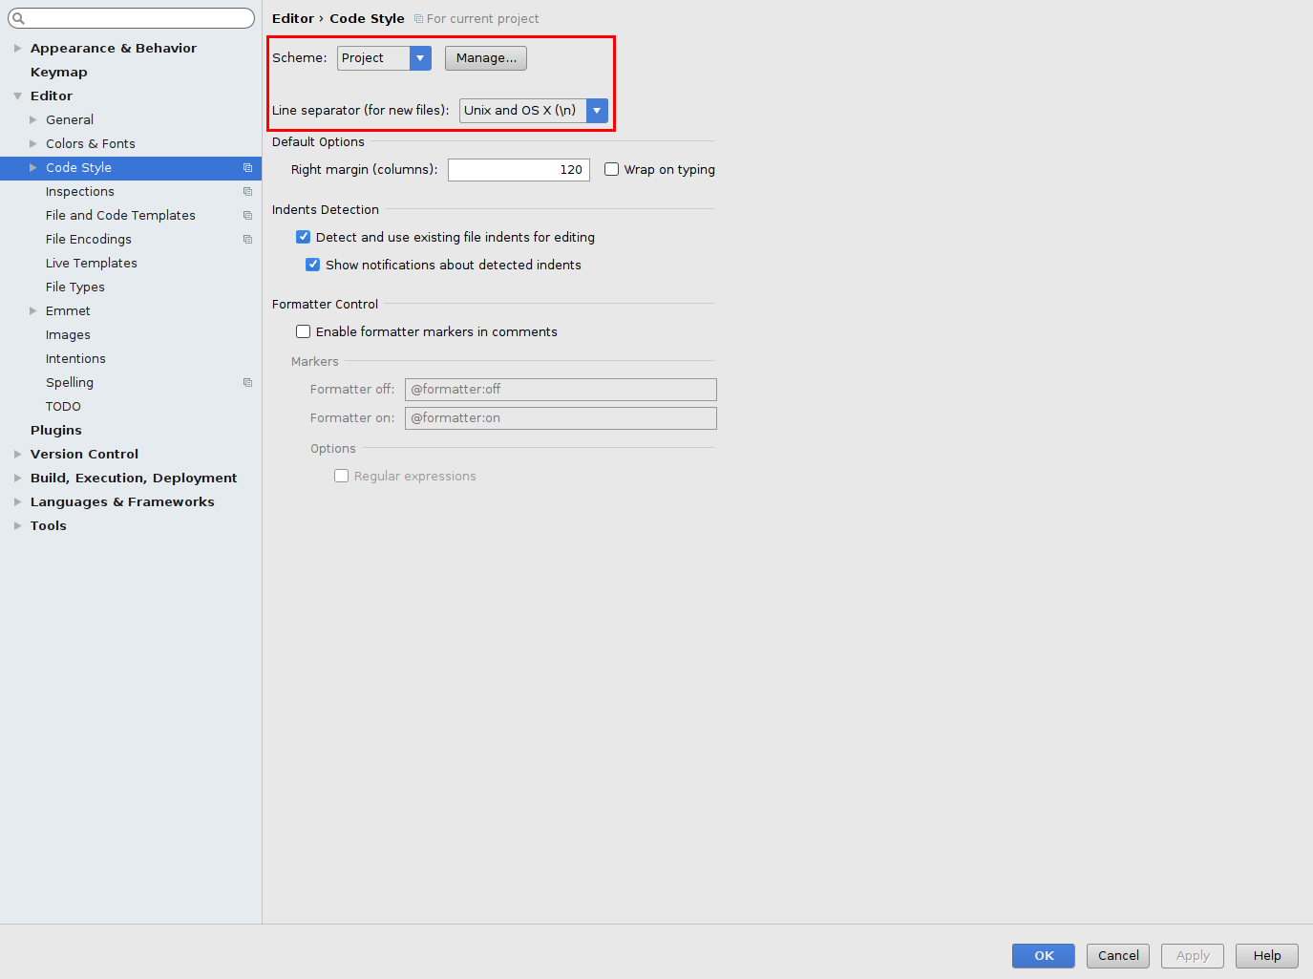
Task: Enable Wrap on typing checkbox
Action: (612, 169)
